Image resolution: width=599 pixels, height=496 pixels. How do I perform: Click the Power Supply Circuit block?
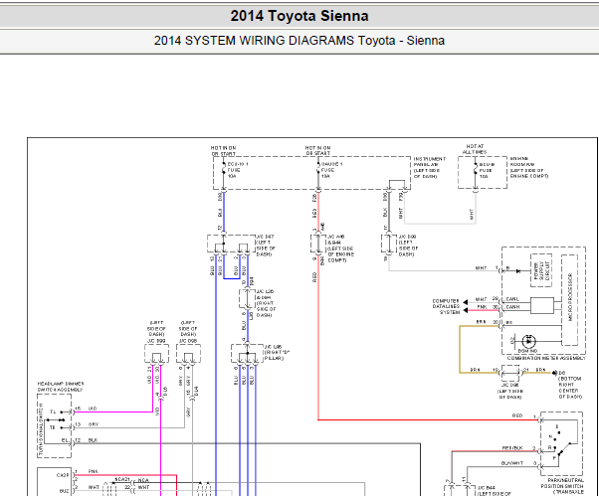pos(541,270)
